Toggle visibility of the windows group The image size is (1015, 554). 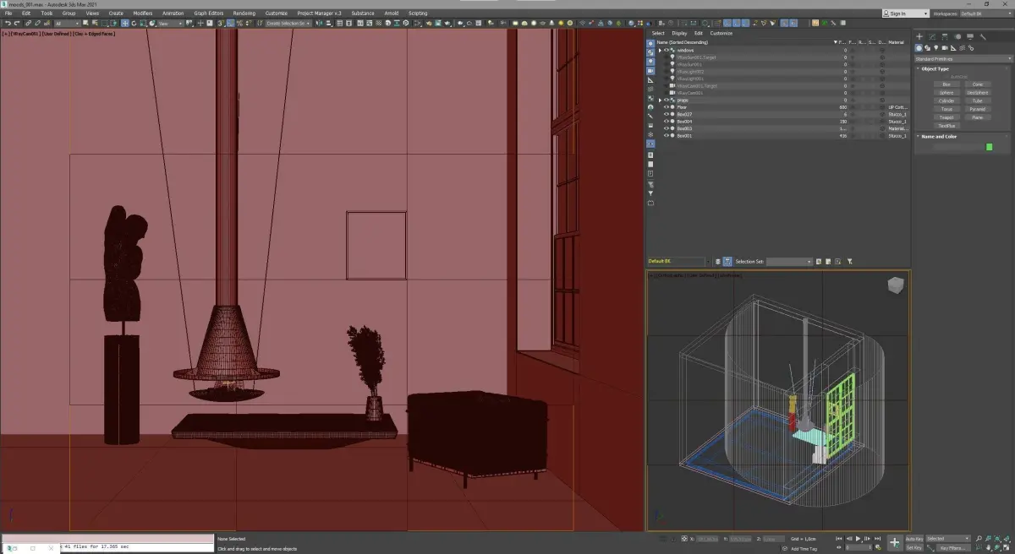[667, 50]
